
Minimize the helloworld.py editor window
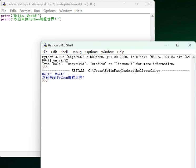click(x=125, y=4)
